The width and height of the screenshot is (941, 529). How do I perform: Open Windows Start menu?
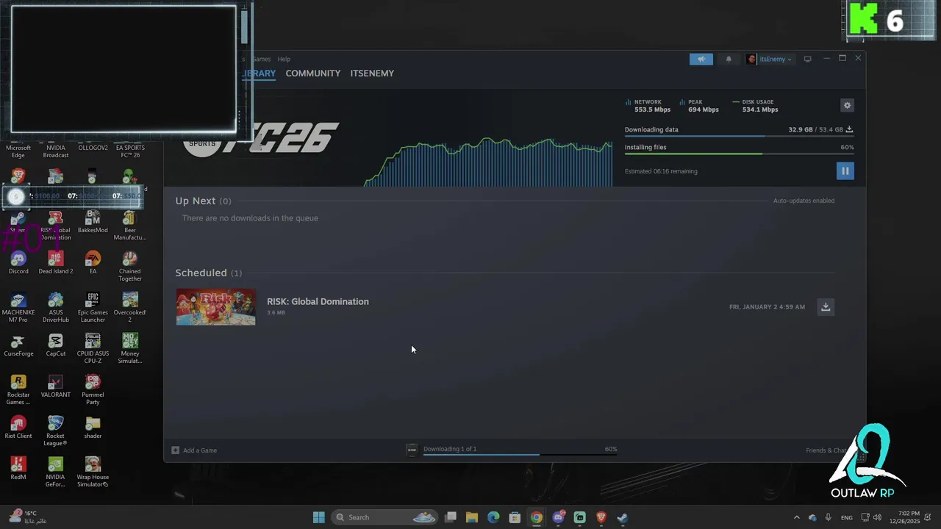point(319,517)
